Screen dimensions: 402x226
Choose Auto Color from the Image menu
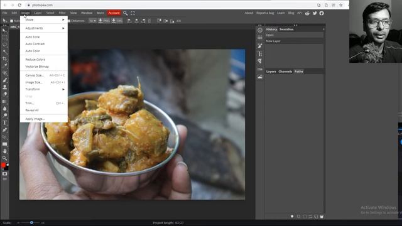point(33,51)
